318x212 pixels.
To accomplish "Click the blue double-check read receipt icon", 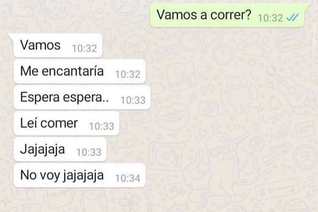I will pos(293,18).
